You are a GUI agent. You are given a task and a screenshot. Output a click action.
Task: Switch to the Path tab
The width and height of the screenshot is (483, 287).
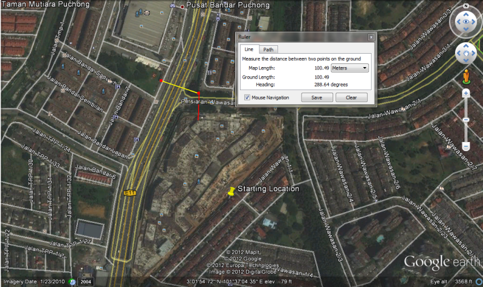(268, 50)
